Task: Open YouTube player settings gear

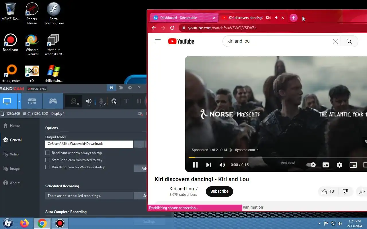Action: tap(339, 165)
